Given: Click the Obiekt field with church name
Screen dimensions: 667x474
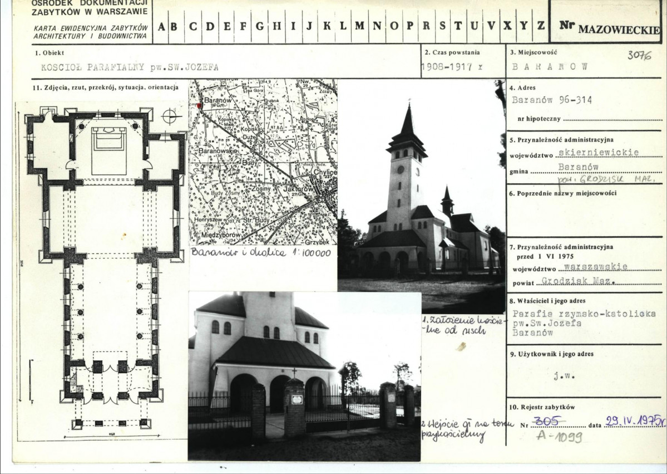Looking at the screenshot, I should pos(130,67).
